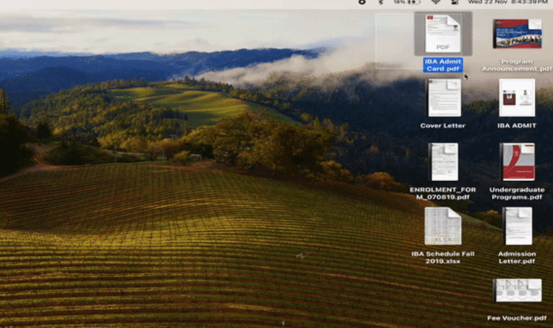
Task: Select the IBA Admit Card.pdf file icon
Action: pyautogui.click(x=443, y=33)
